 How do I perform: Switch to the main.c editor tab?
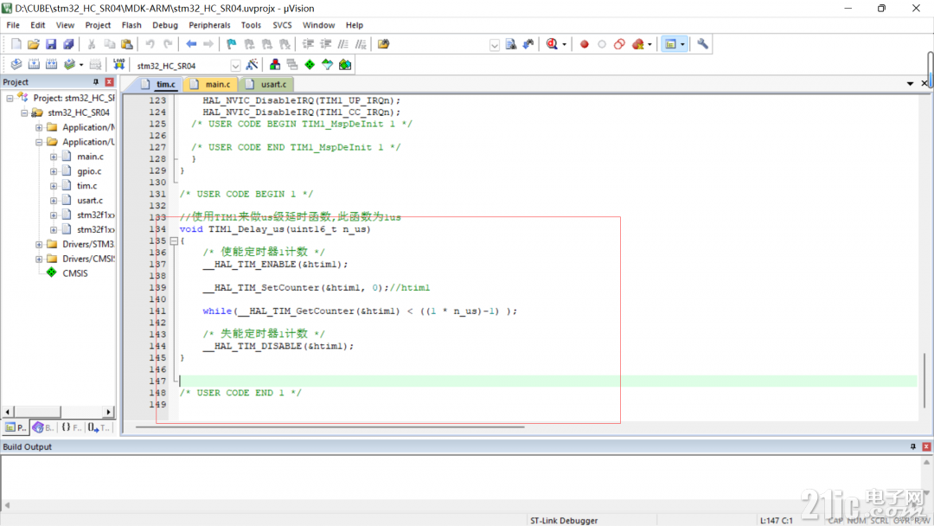coord(212,85)
